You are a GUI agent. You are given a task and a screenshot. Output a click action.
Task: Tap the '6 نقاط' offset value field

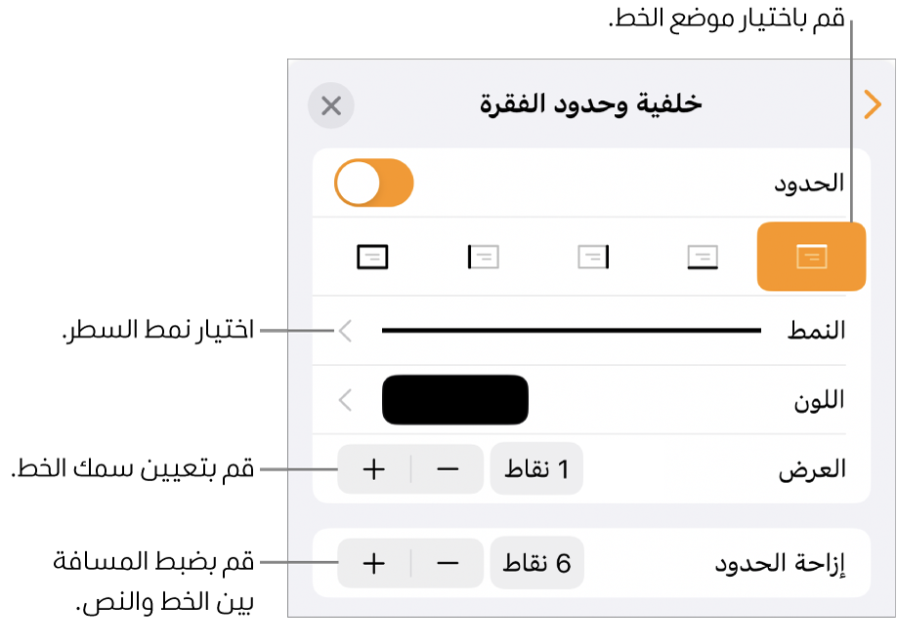(x=536, y=563)
